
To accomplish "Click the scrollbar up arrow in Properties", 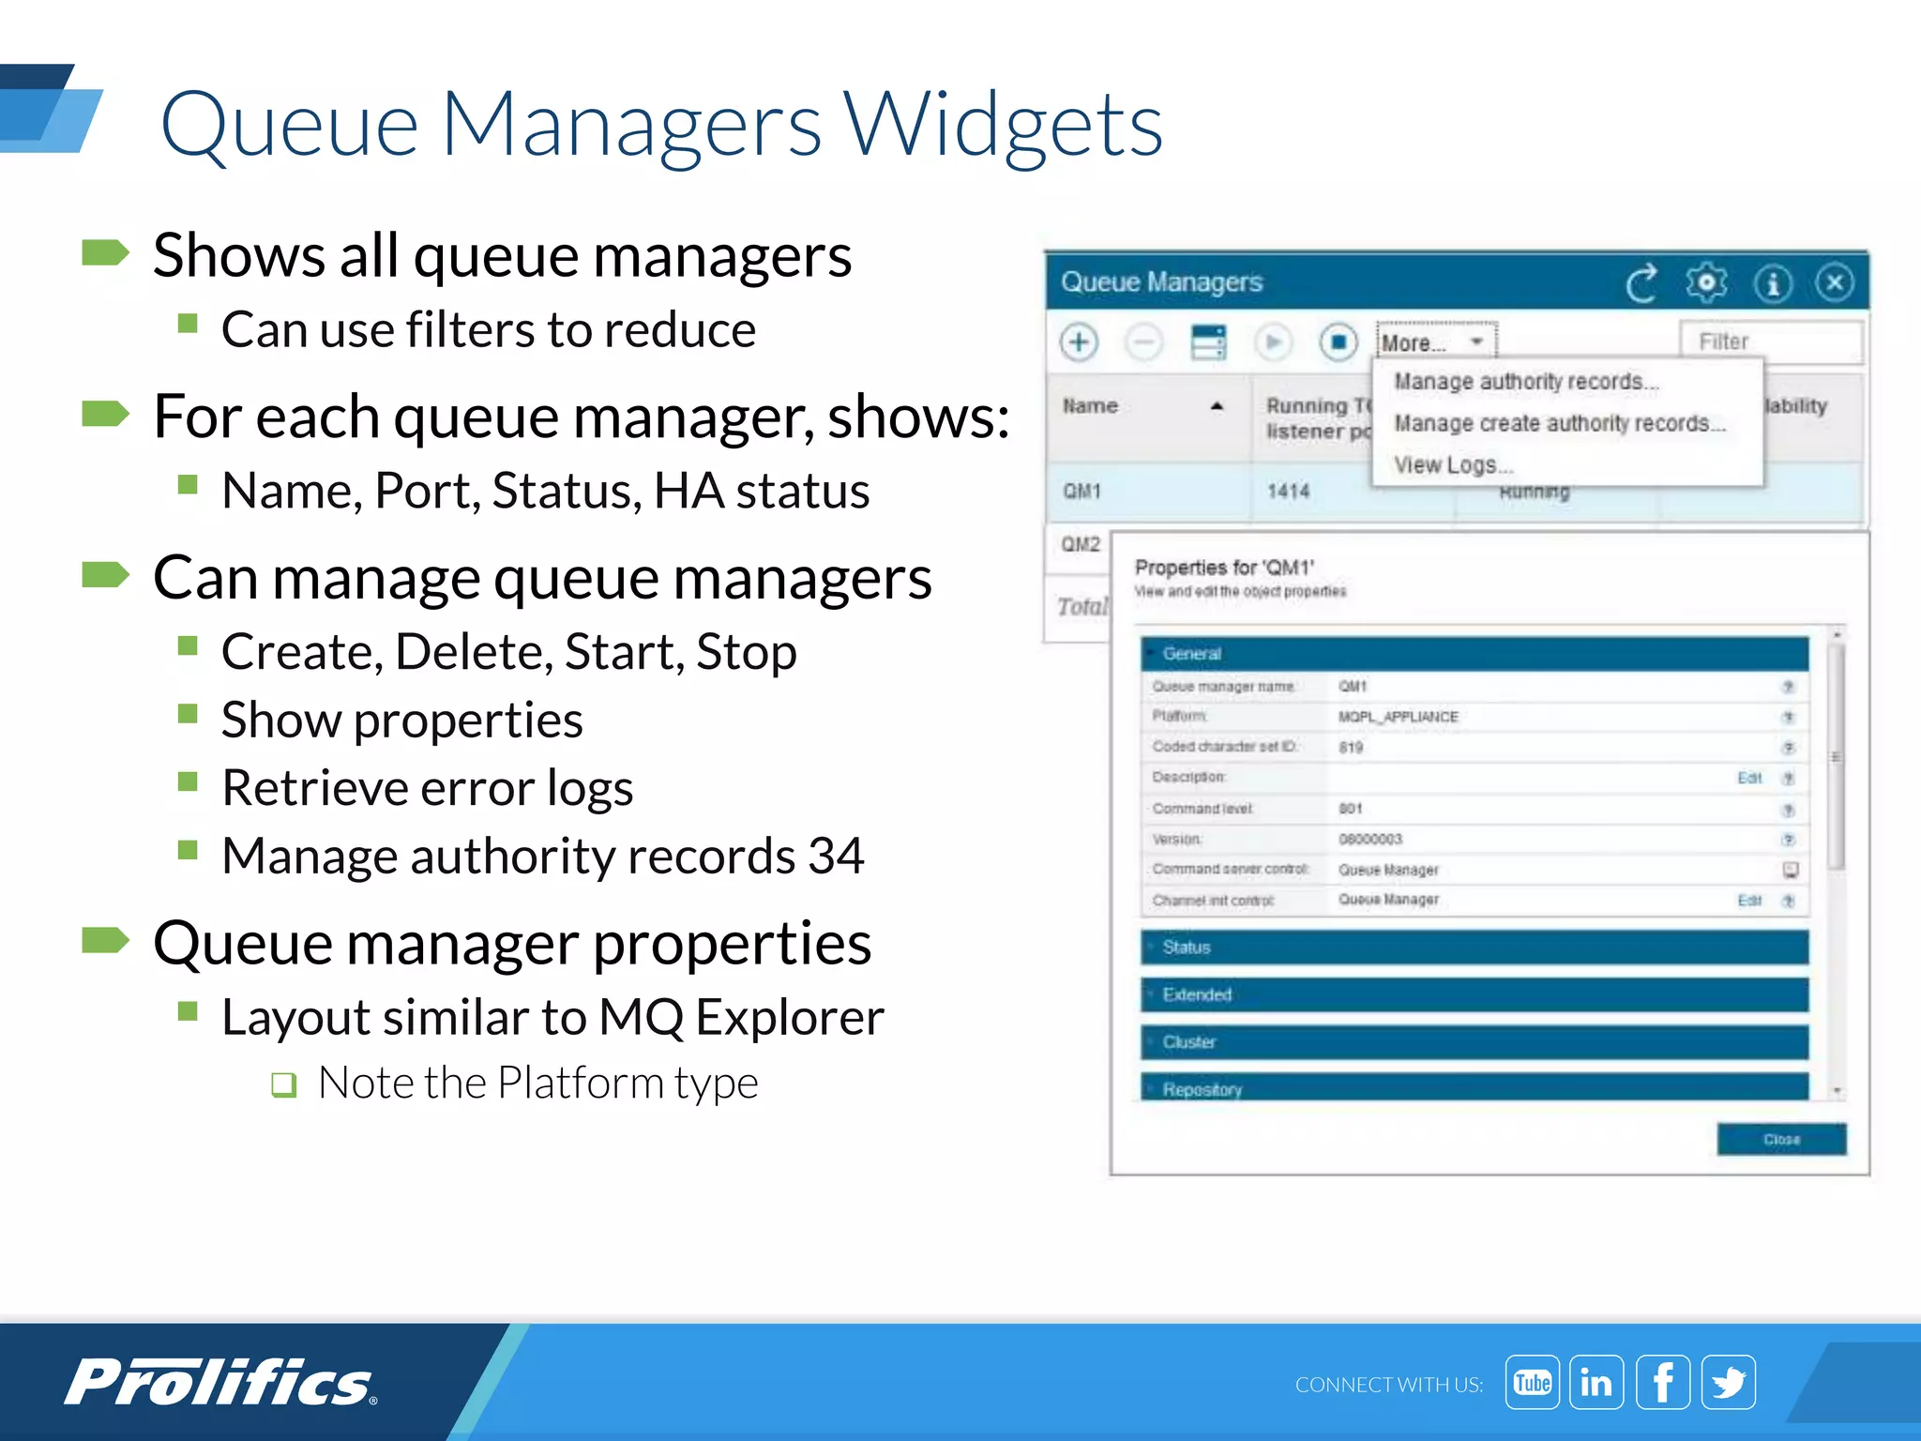I will 1837,634.
